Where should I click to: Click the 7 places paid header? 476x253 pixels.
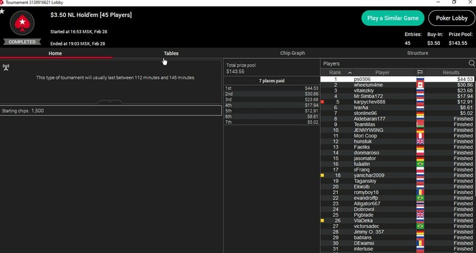coord(272,81)
